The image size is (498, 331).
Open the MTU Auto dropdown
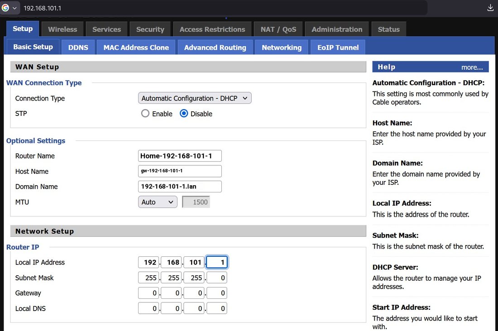[158, 202]
